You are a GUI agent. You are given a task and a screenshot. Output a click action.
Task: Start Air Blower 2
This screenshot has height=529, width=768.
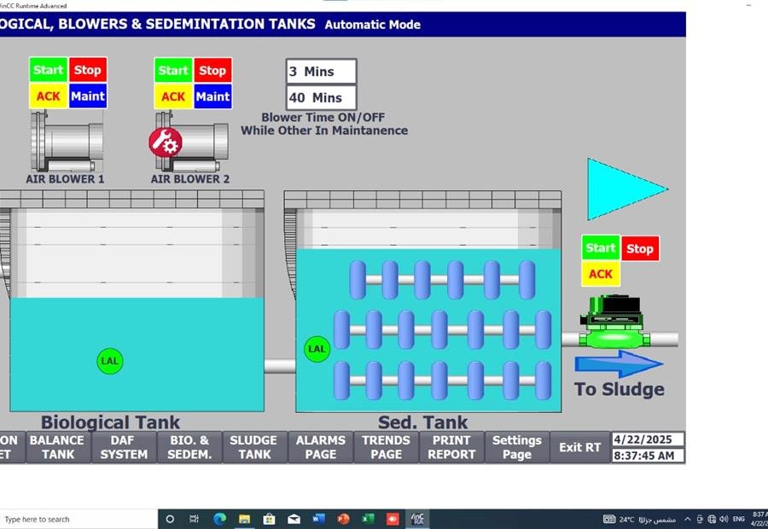pyautogui.click(x=173, y=71)
